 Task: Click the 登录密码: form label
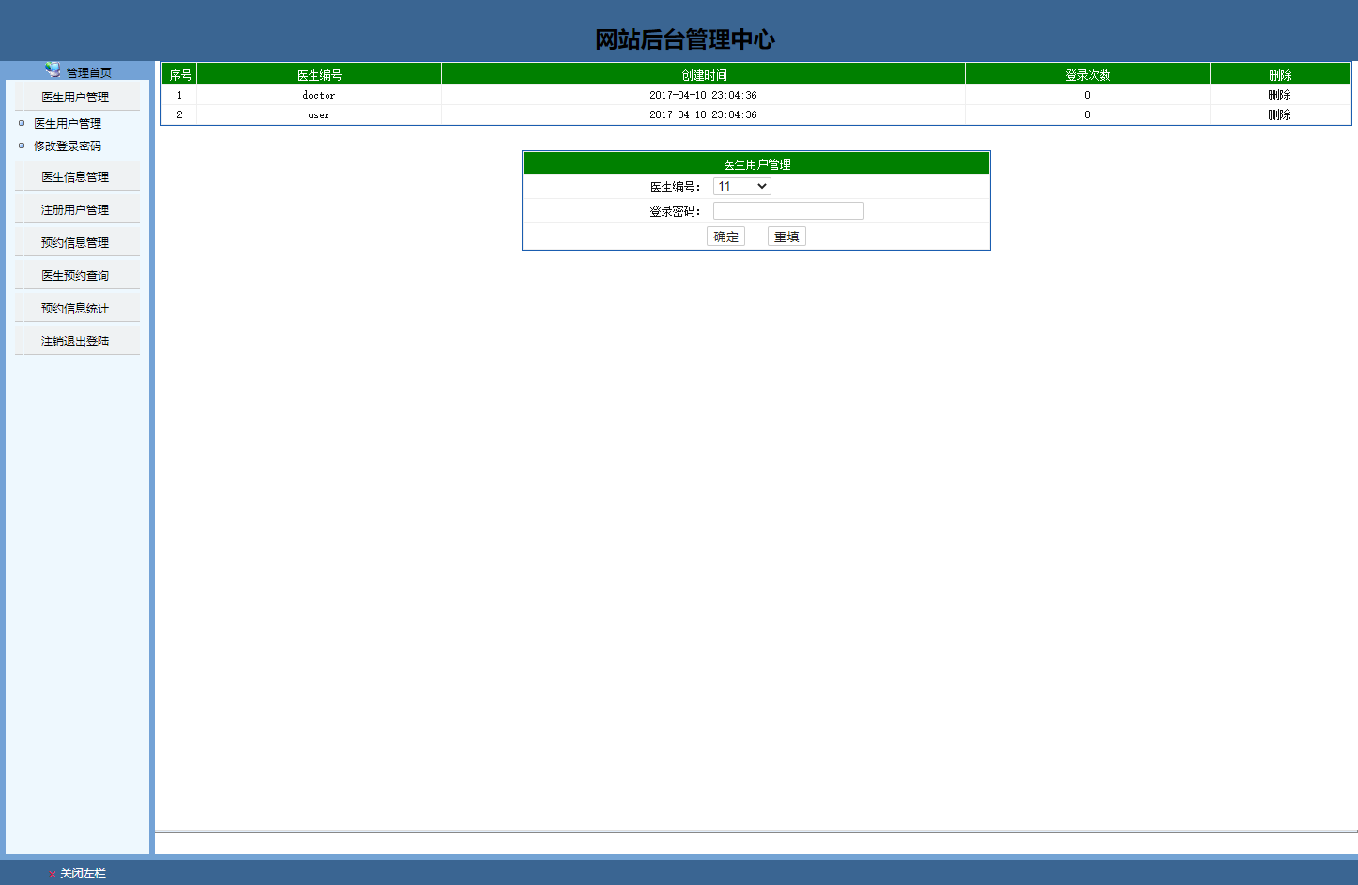coord(676,211)
